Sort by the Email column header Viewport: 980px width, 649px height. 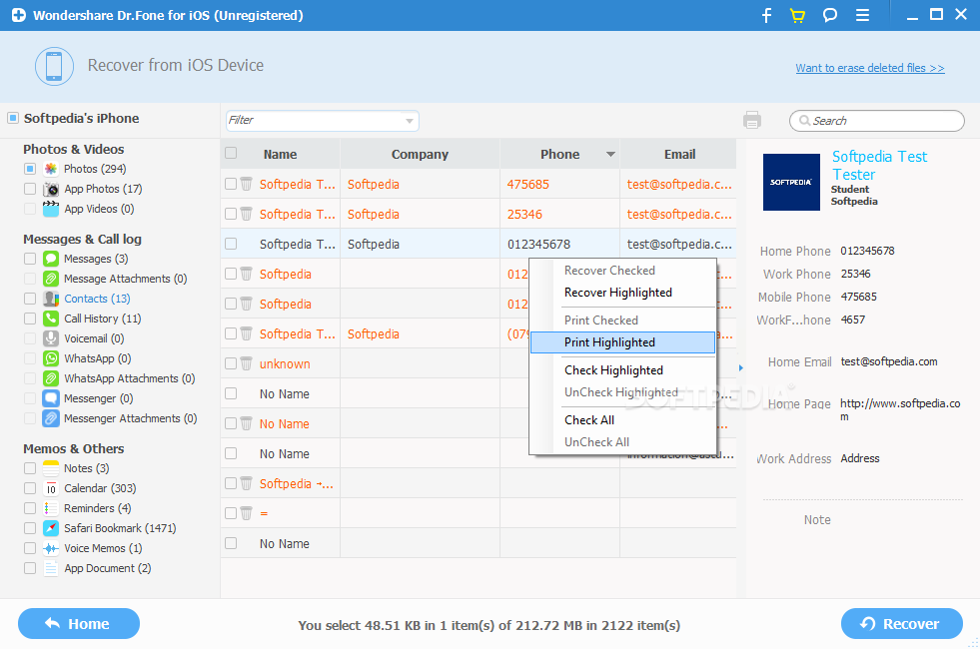679,155
